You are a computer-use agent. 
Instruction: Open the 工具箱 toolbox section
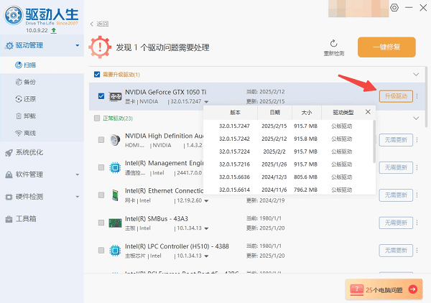click(x=27, y=218)
